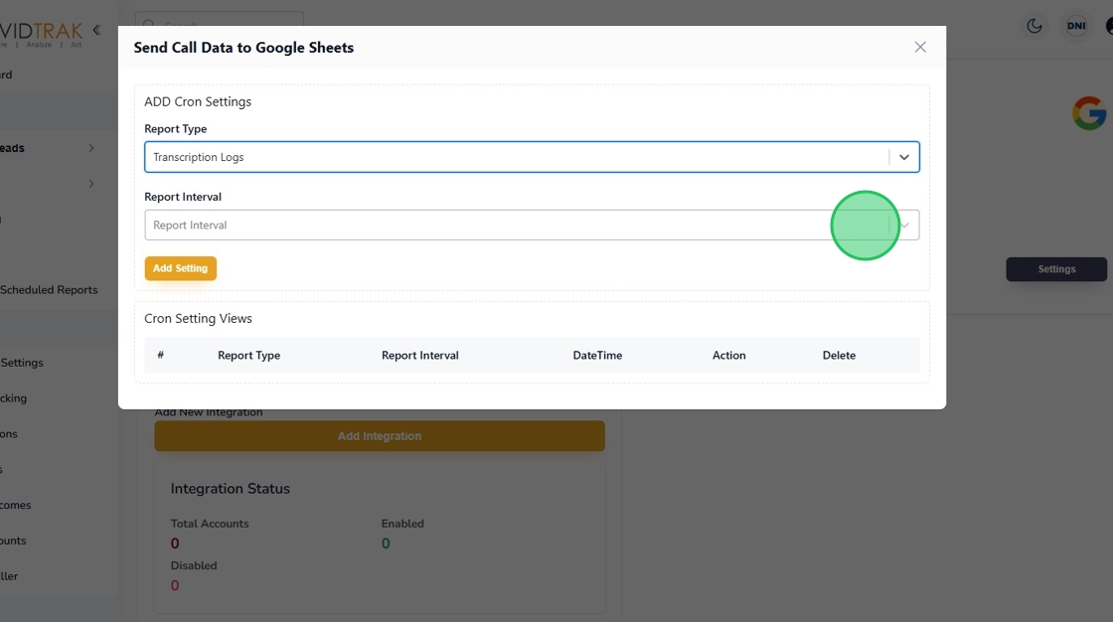The height and width of the screenshot is (622, 1113).
Task: Collapse the sidebar using the double-chevron icon
Action: 96,31
